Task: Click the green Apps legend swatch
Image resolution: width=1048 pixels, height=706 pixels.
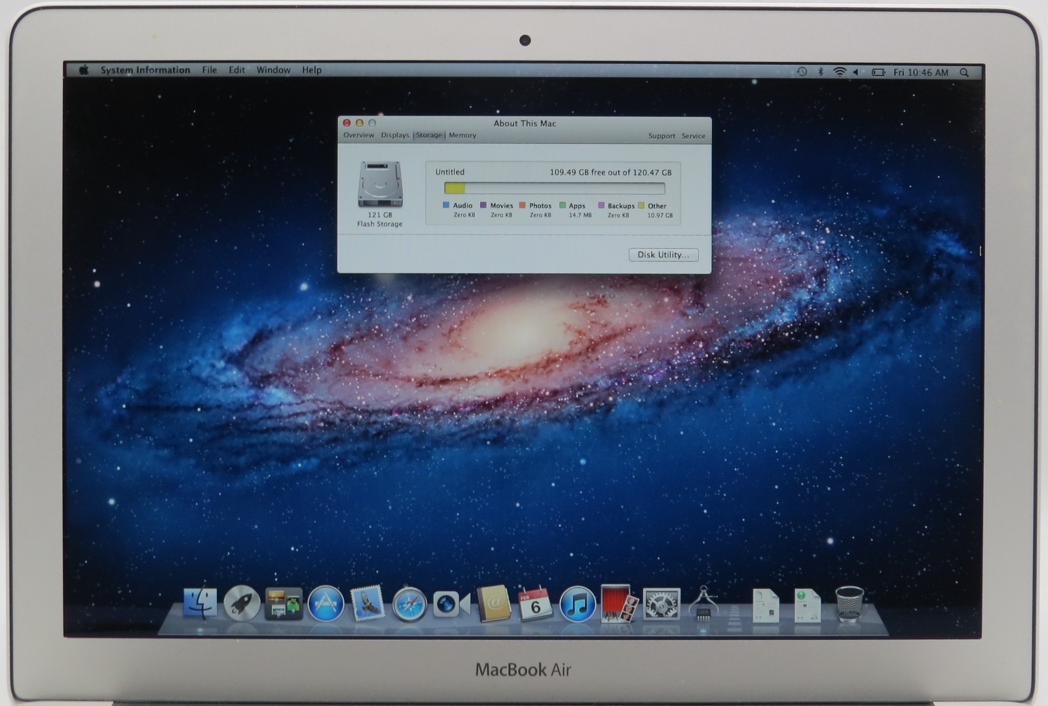Action: pos(563,205)
